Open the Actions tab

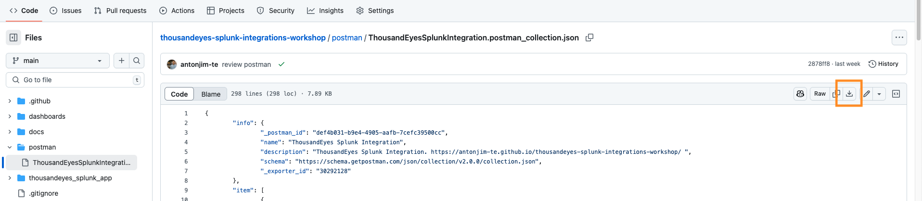point(177,11)
